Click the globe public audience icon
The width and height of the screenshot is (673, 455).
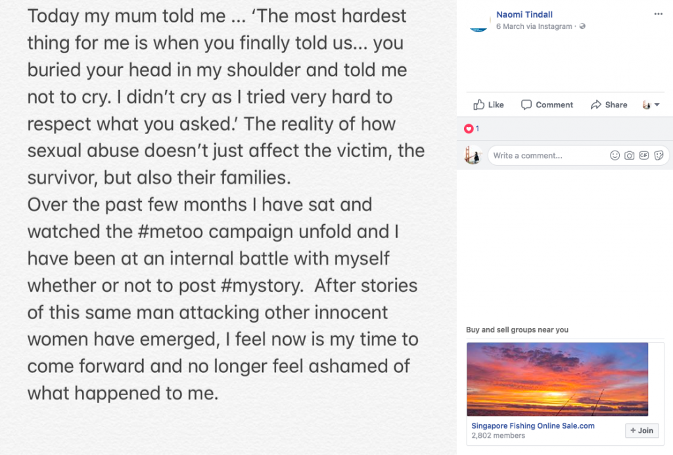(x=582, y=26)
